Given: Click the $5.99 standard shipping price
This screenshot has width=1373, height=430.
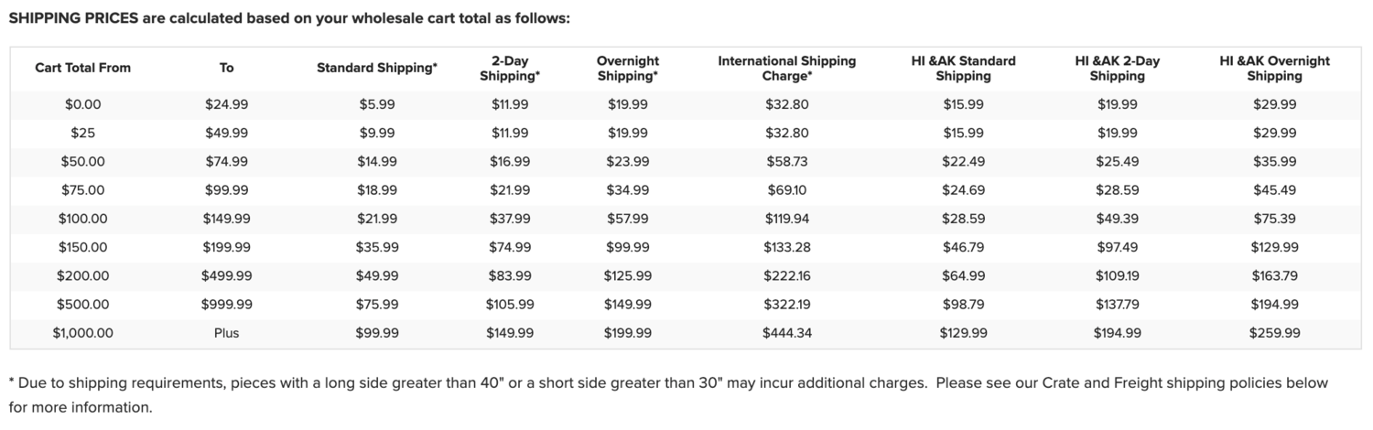Looking at the screenshot, I should click(377, 104).
